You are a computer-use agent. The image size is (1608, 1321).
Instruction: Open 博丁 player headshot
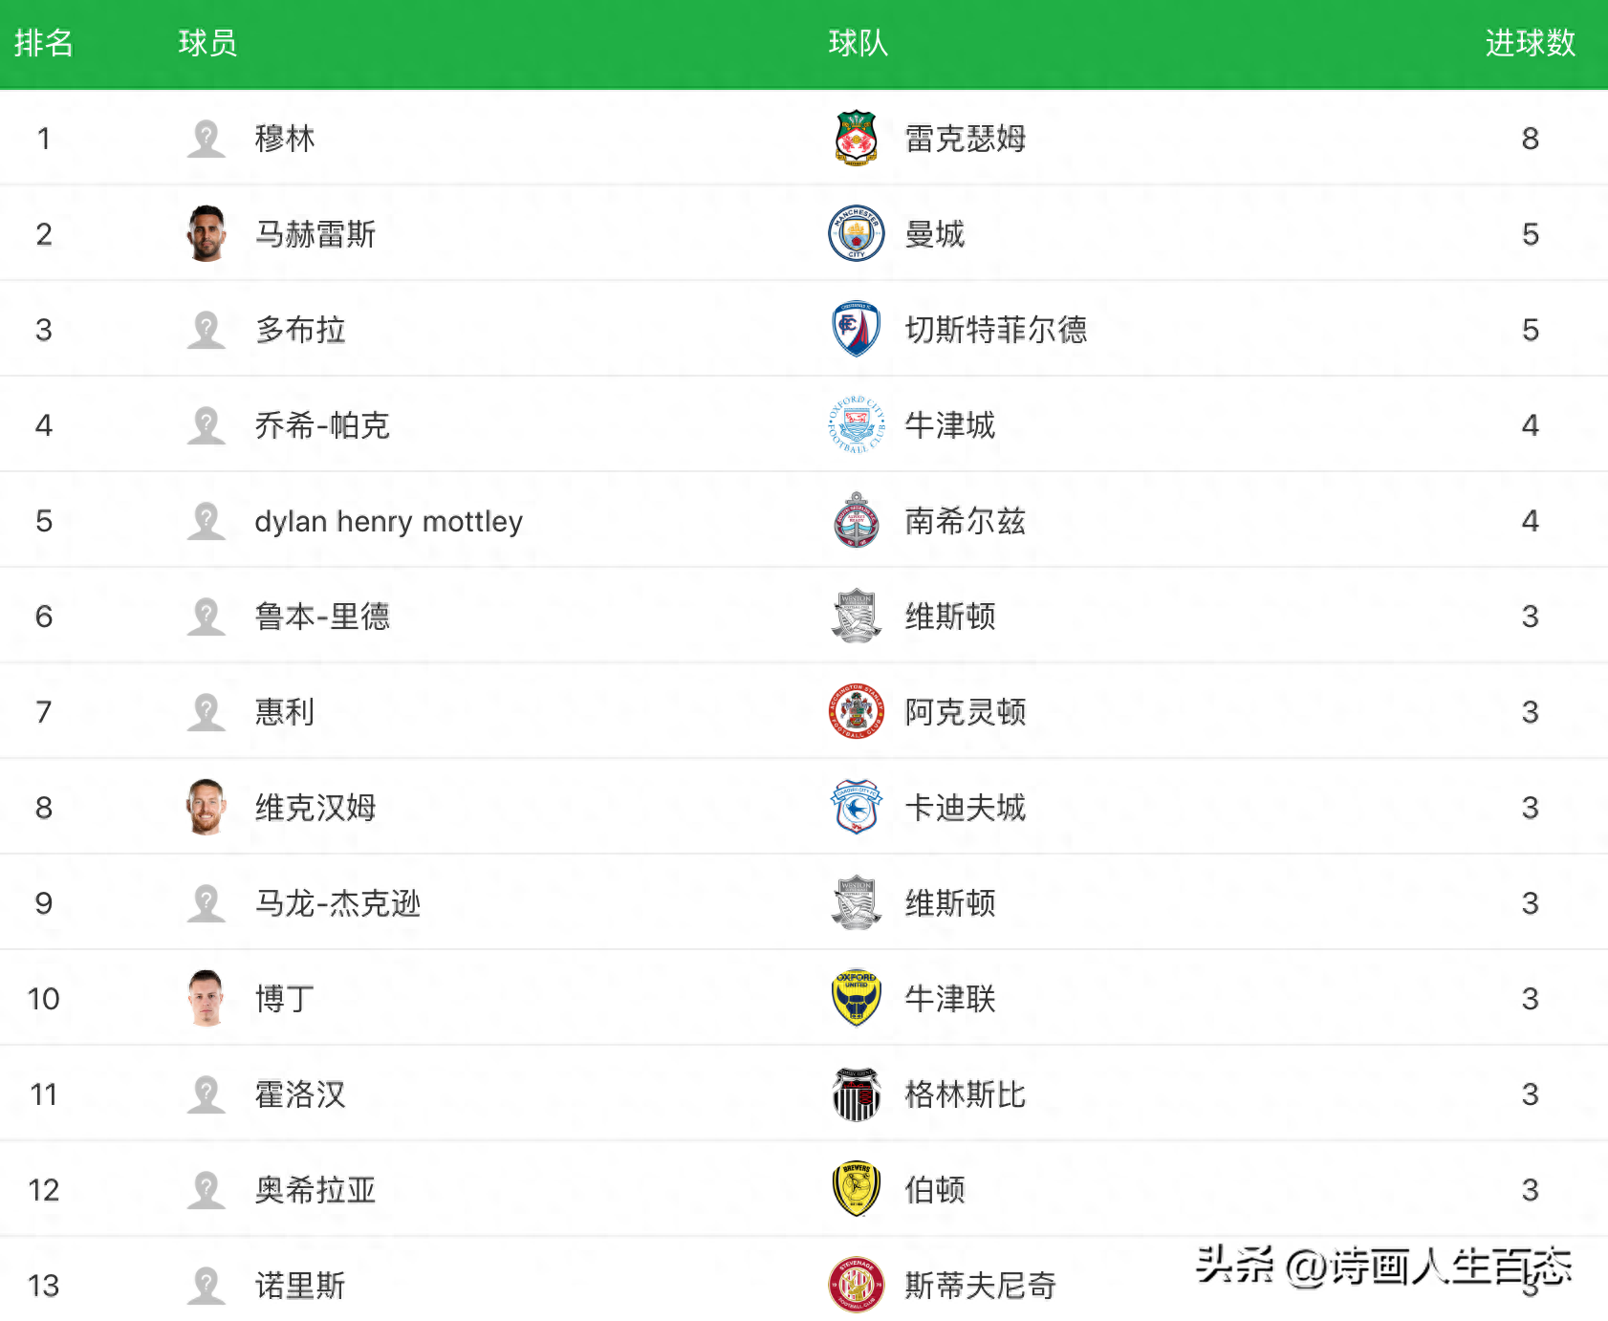[x=206, y=998]
